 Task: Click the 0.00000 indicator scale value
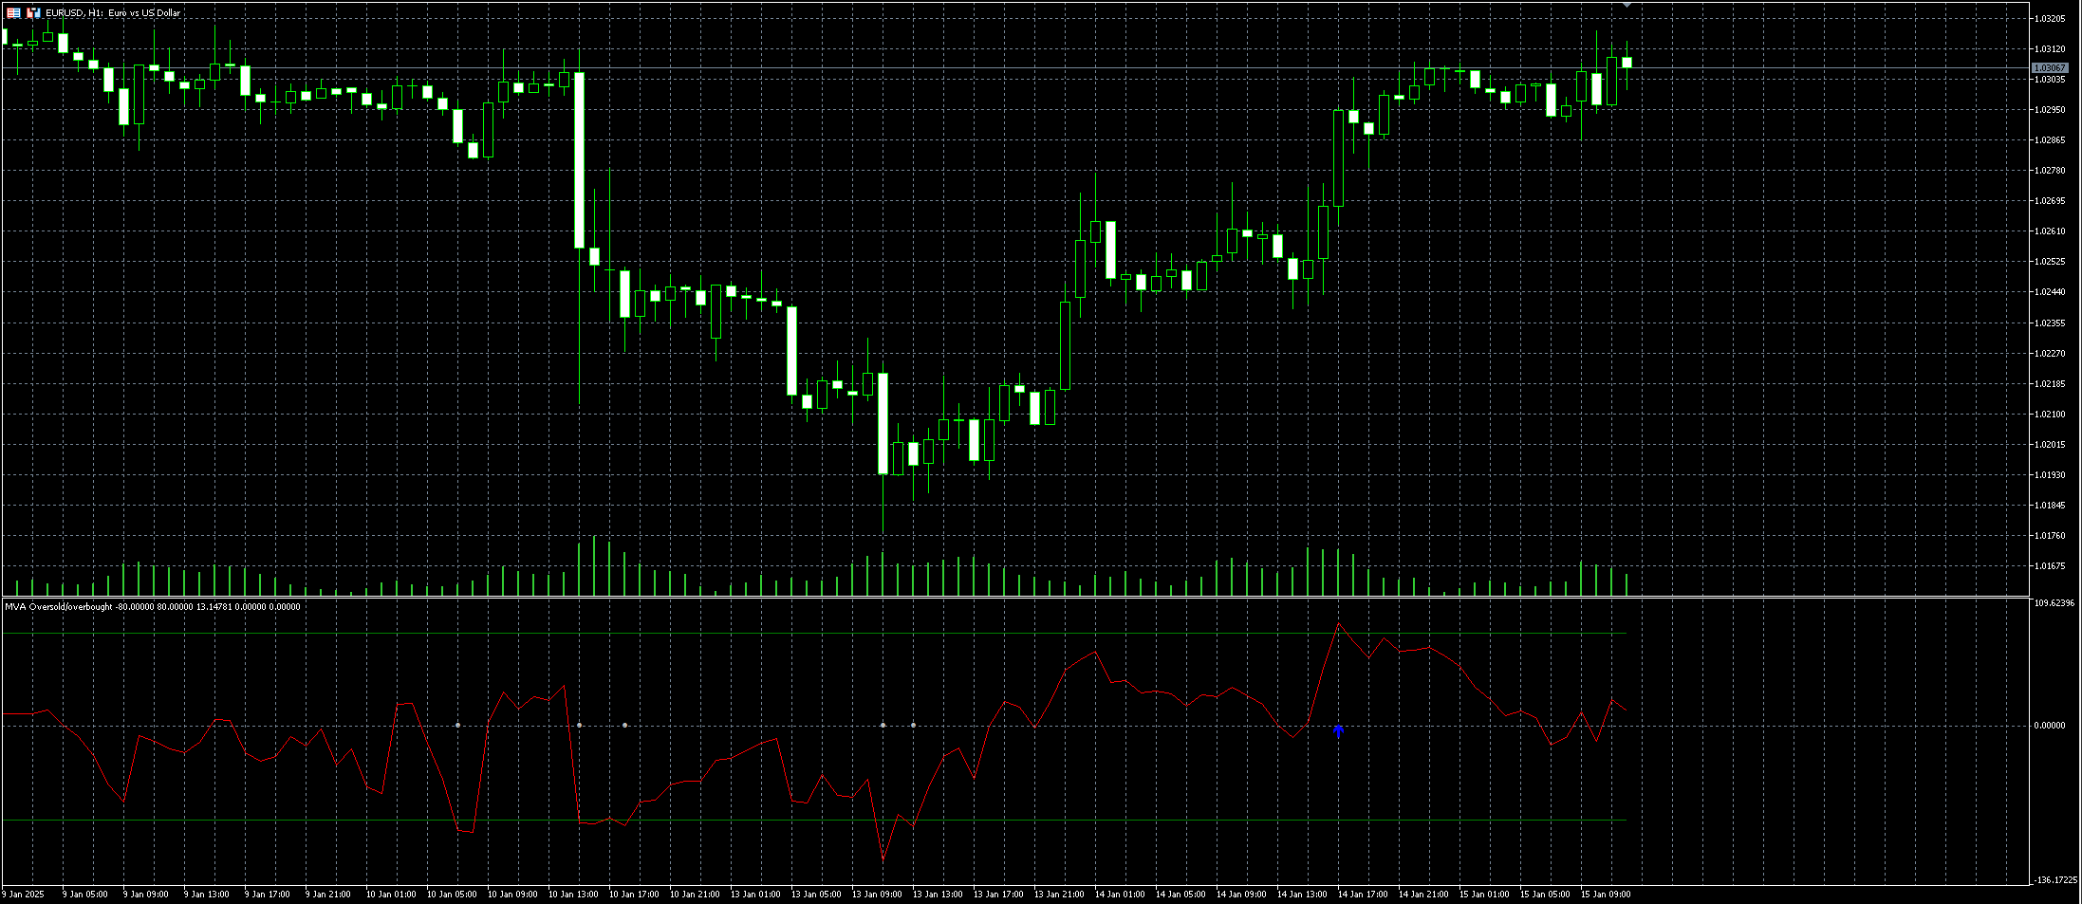(2050, 726)
